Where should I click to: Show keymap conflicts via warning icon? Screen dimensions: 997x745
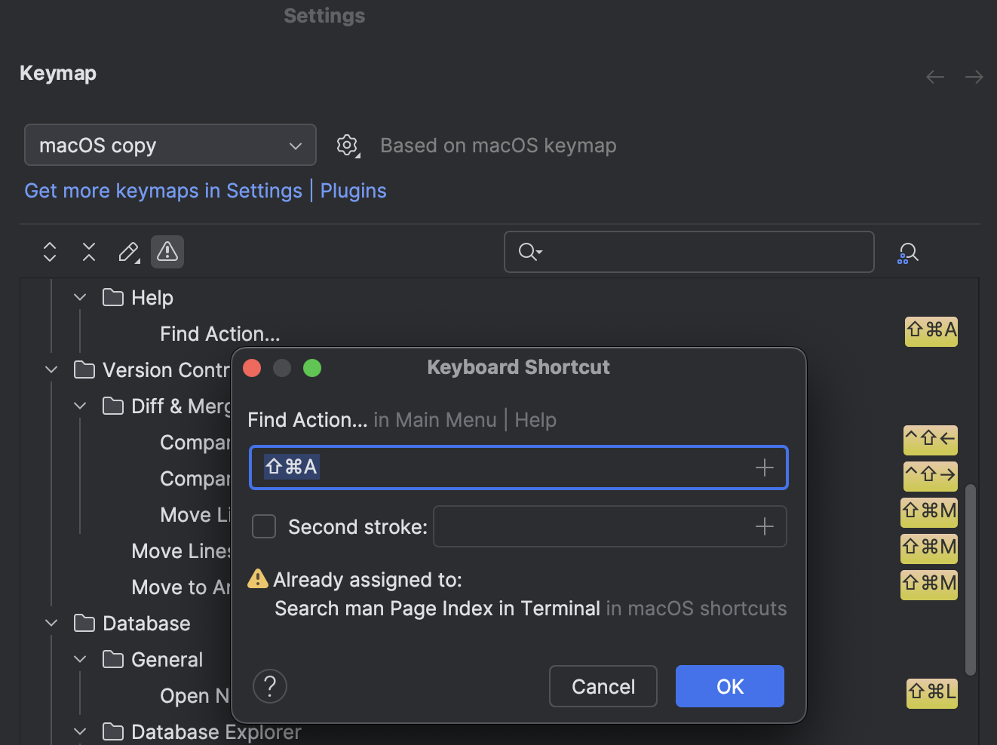pos(167,252)
